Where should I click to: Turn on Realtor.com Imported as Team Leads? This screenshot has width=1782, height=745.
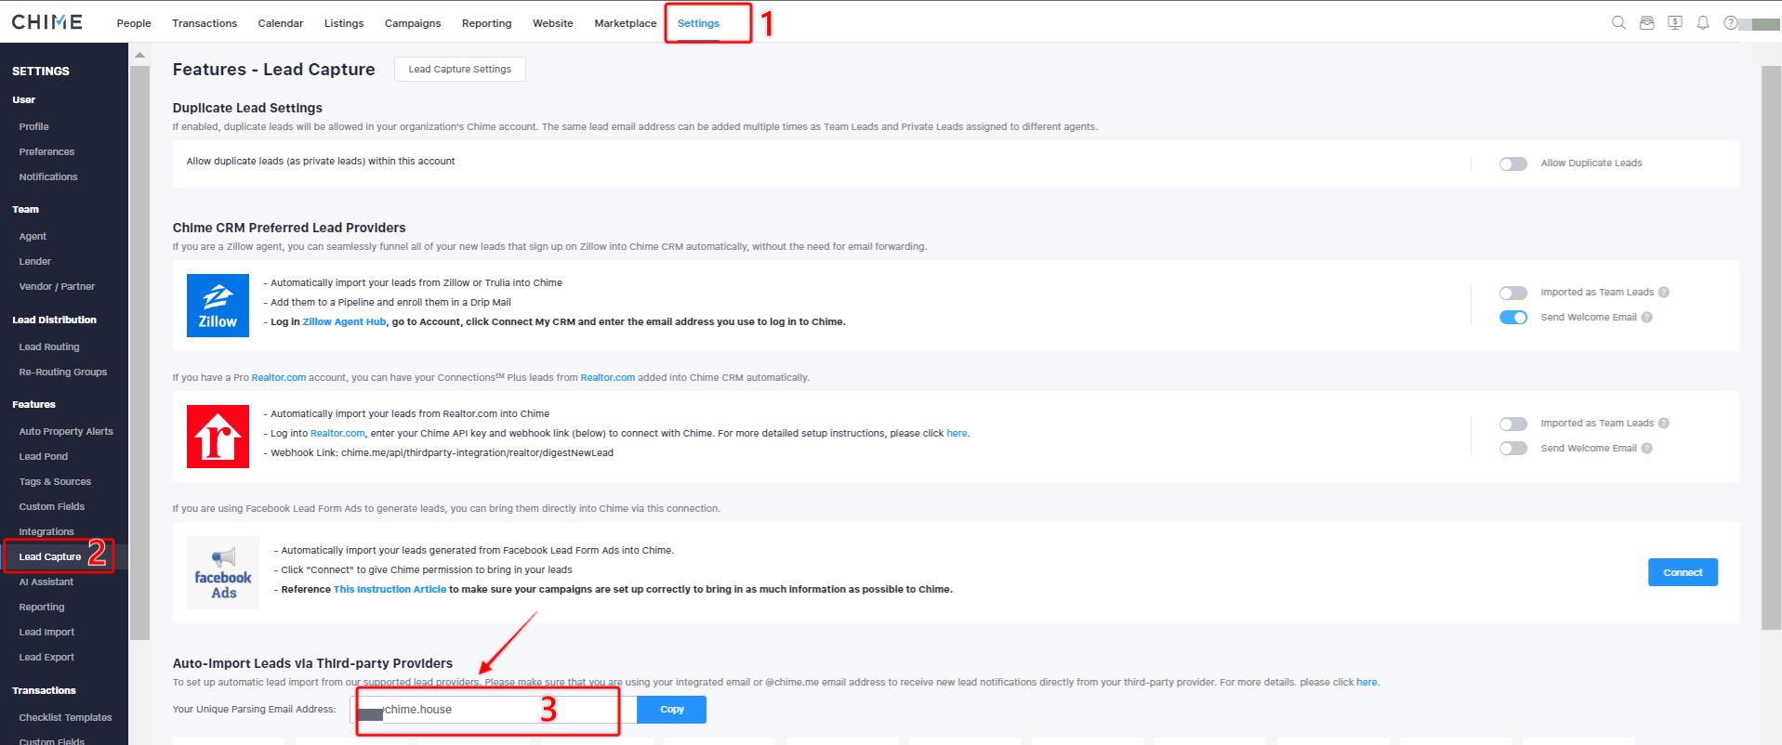[1512, 424]
